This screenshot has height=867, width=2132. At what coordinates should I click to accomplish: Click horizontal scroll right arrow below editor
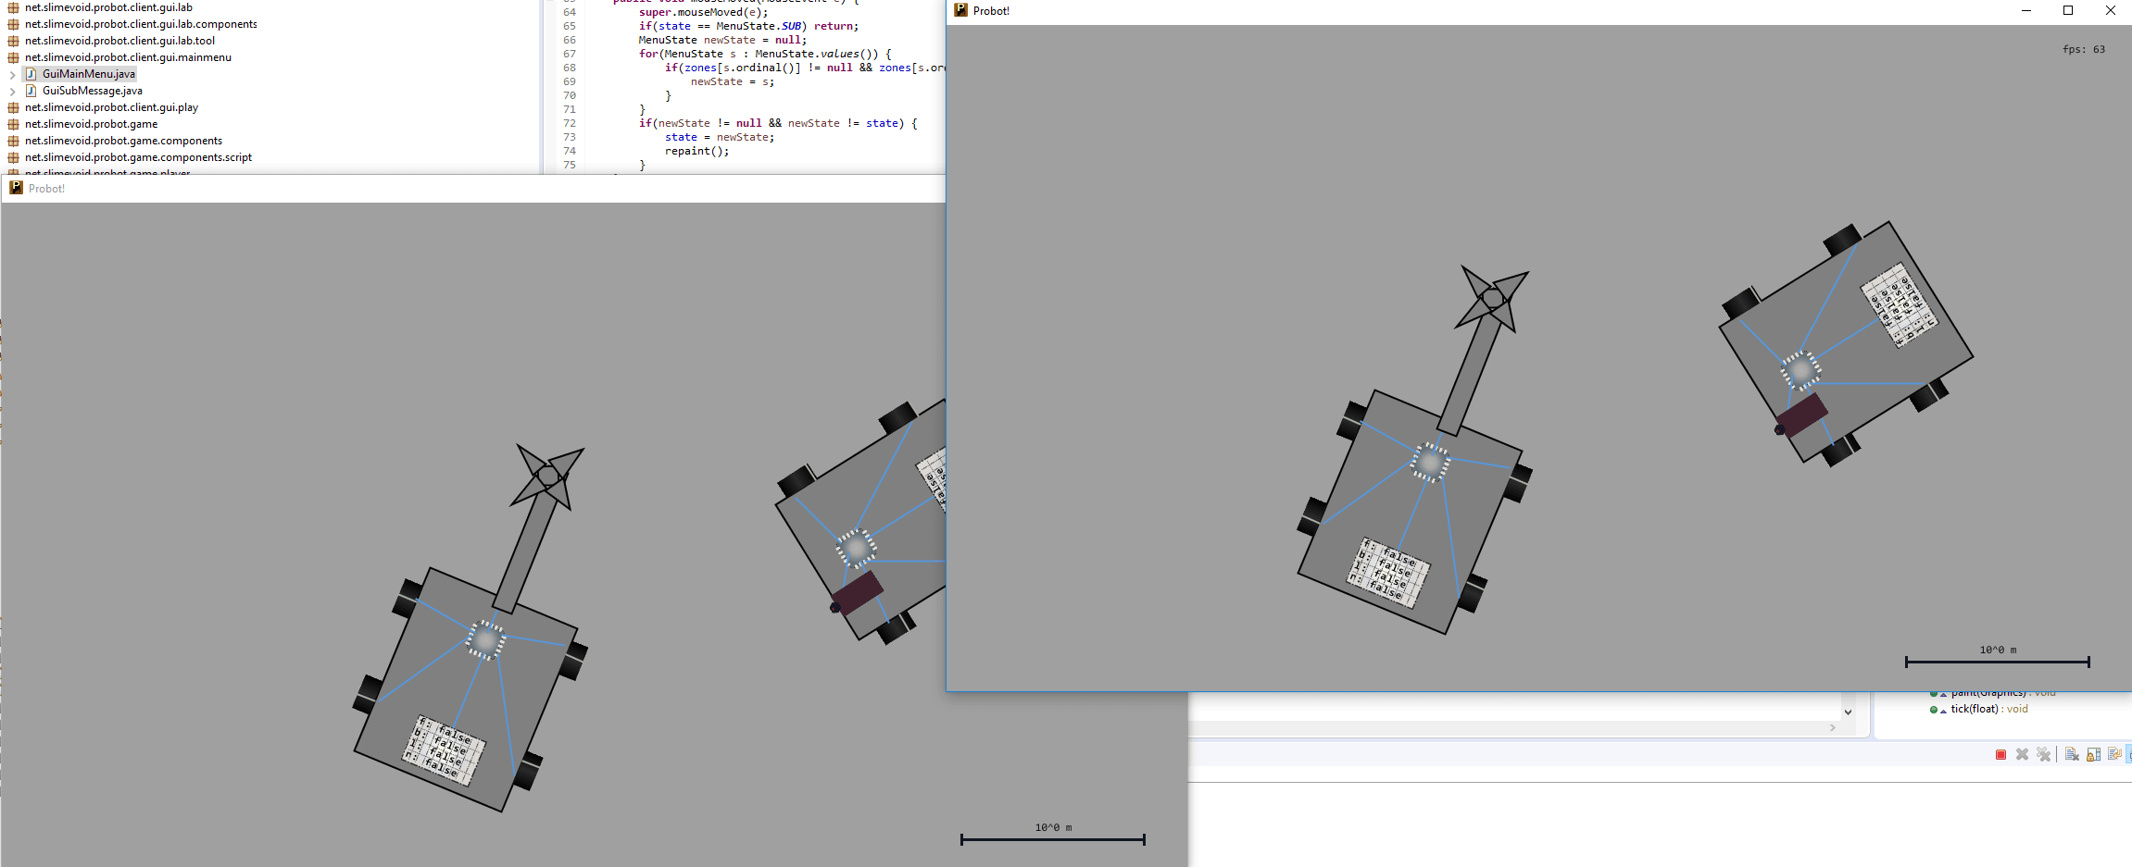1832,728
